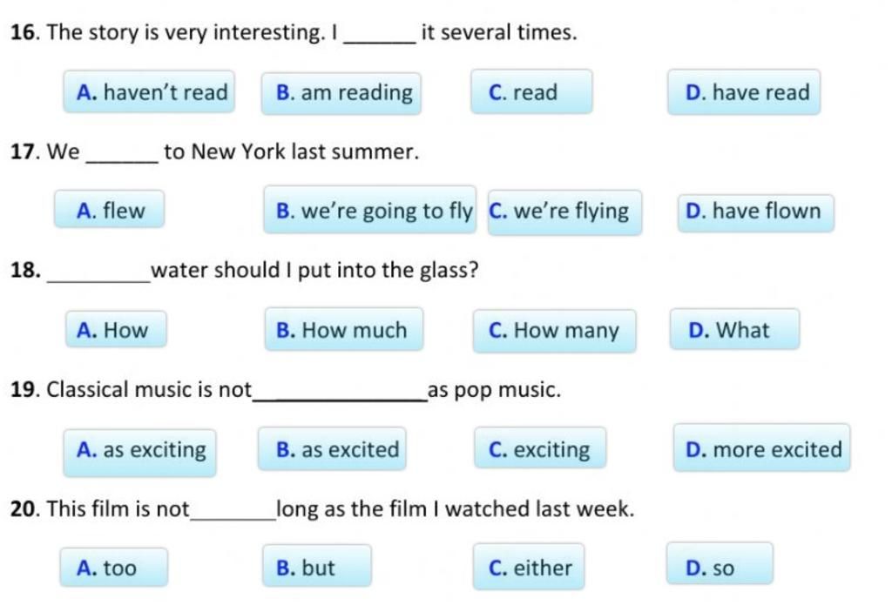
Task: Click answer D. have flown
Action: 755,212
